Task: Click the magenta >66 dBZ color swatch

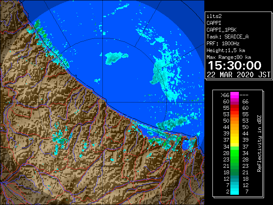Action: tap(235, 95)
